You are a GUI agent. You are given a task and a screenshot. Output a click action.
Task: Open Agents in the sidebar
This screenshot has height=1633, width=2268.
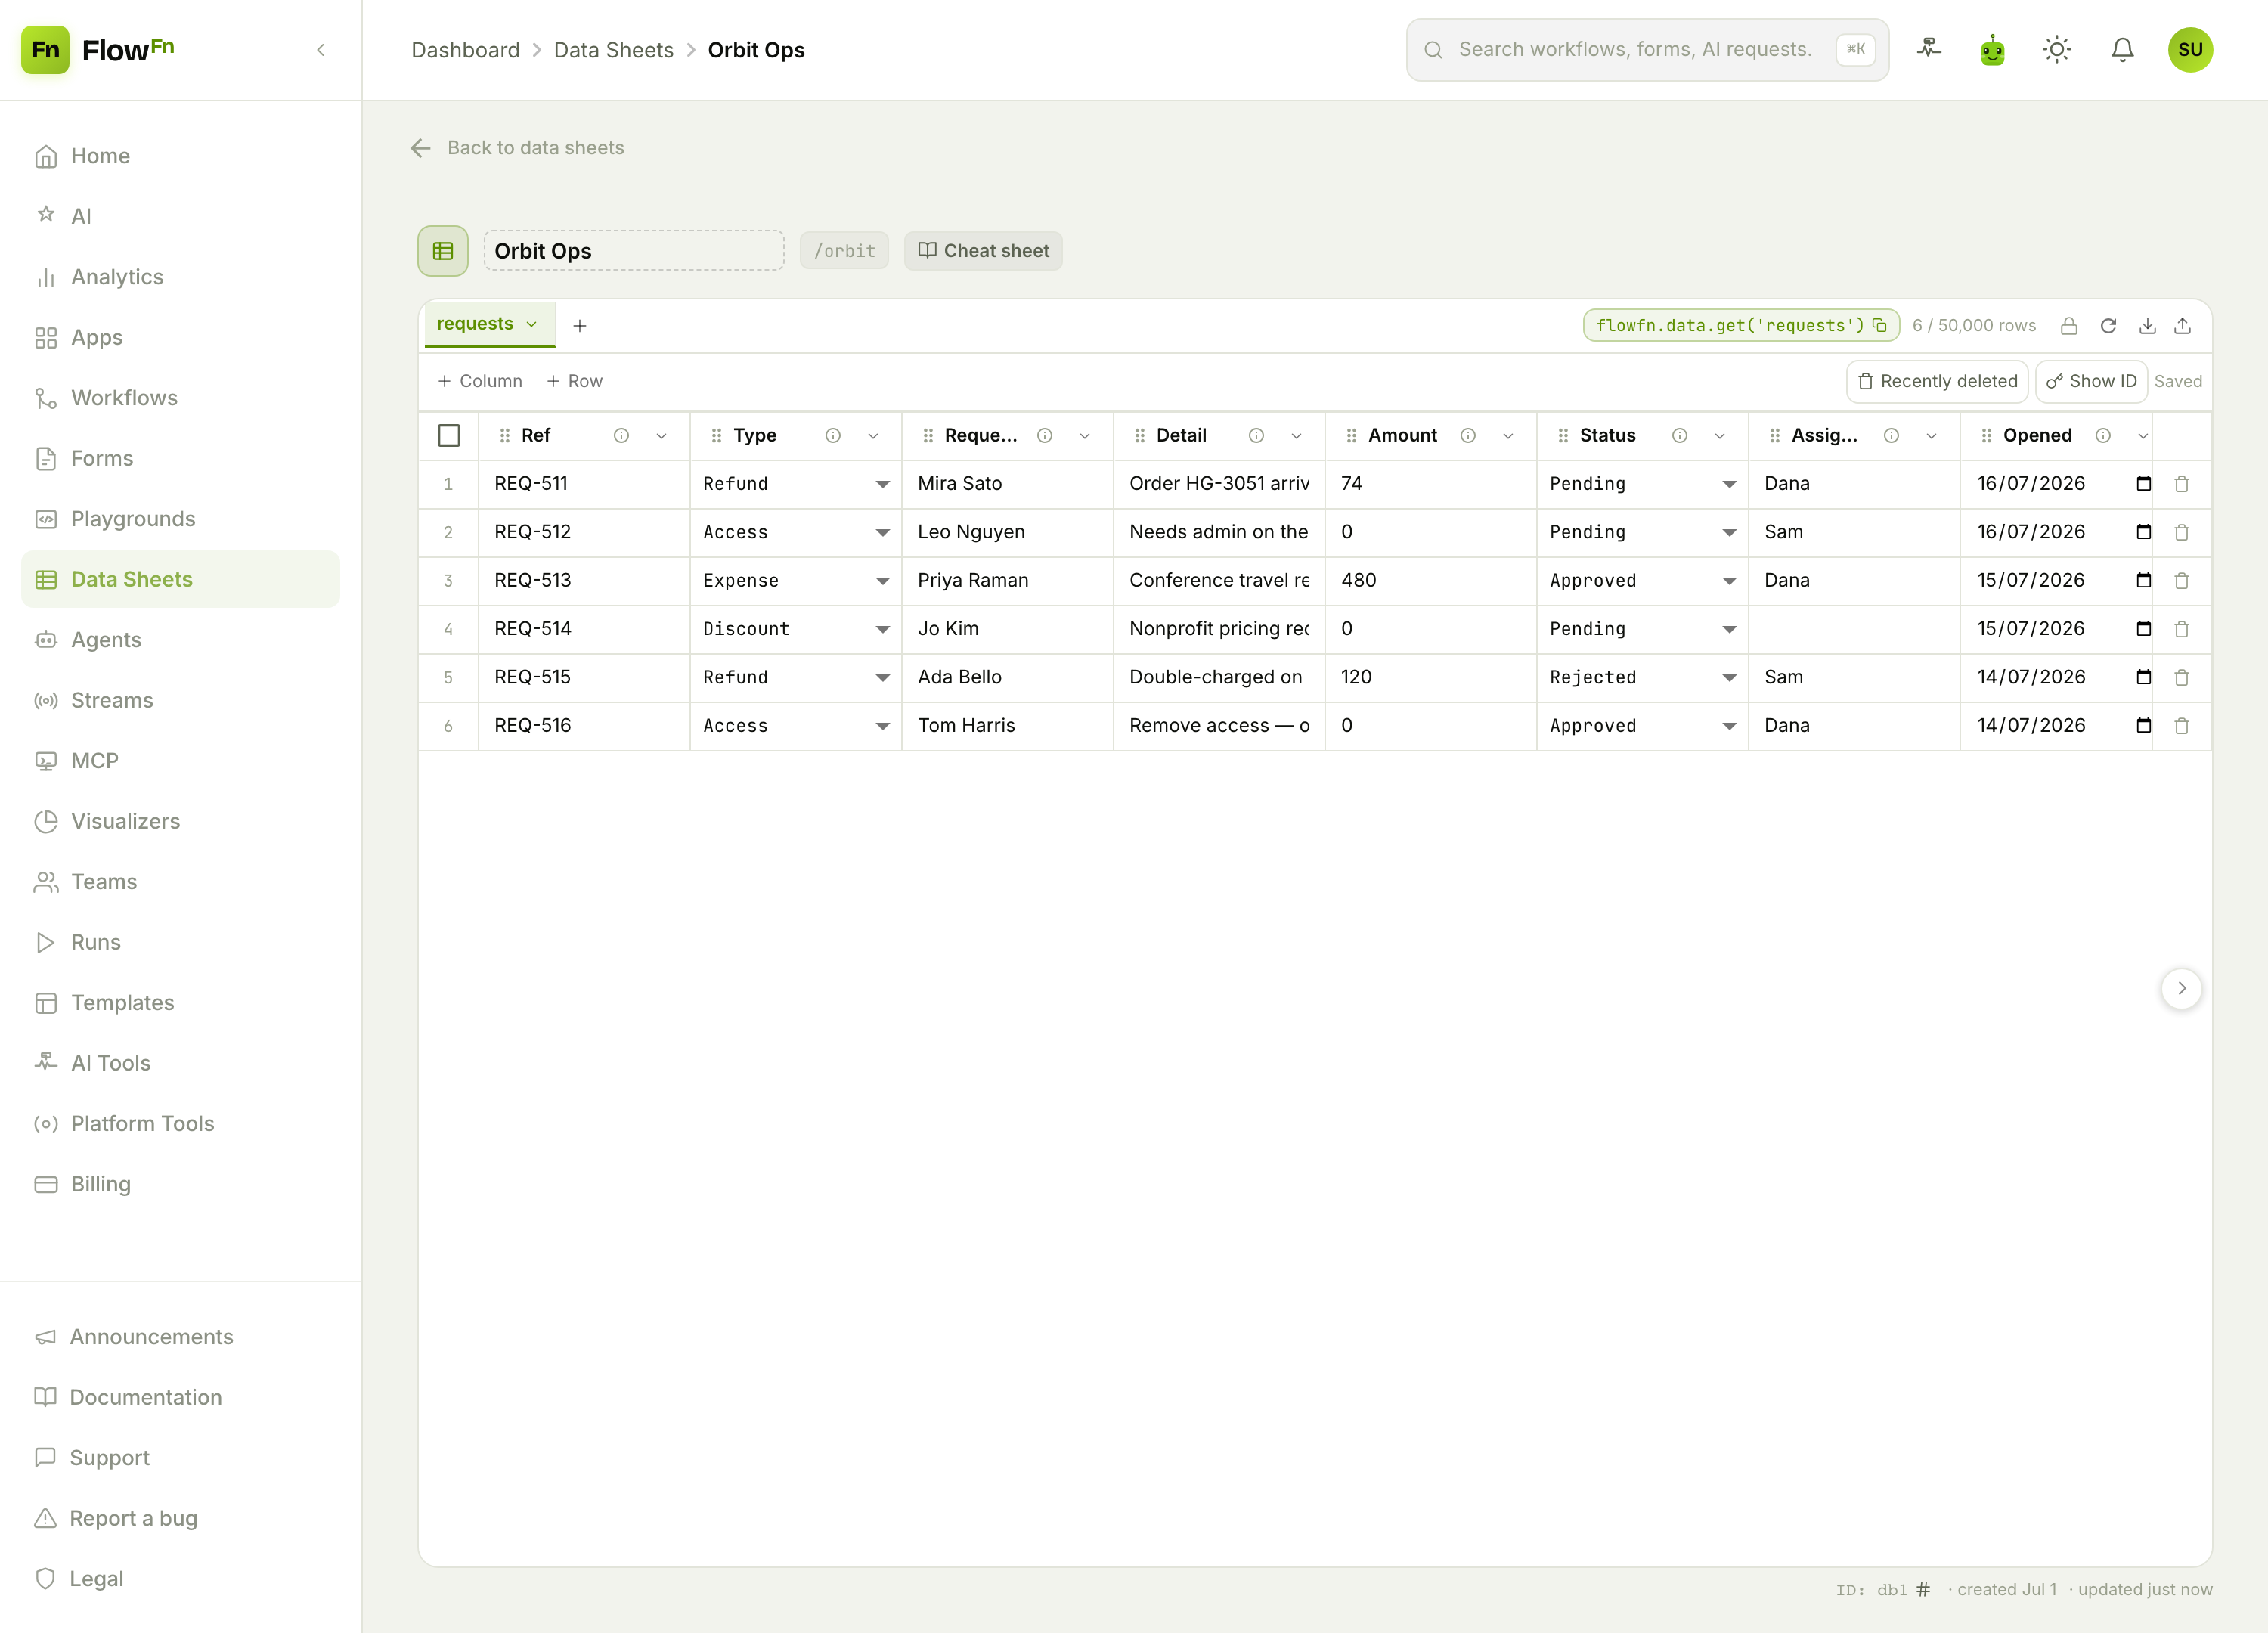pyautogui.click(x=180, y=640)
